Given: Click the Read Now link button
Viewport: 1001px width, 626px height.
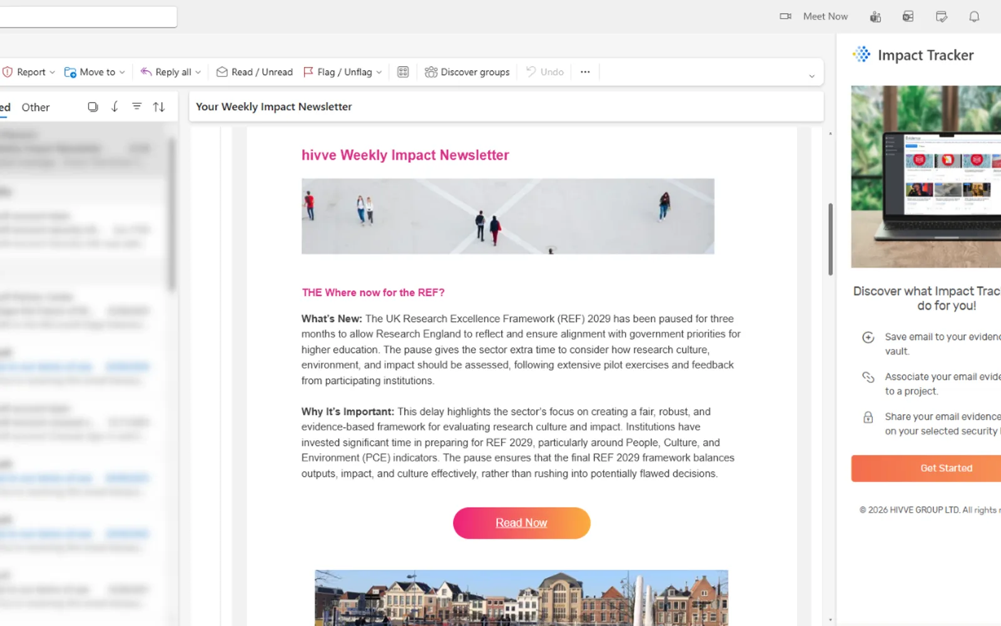Looking at the screenshot, I should (522, 523).
